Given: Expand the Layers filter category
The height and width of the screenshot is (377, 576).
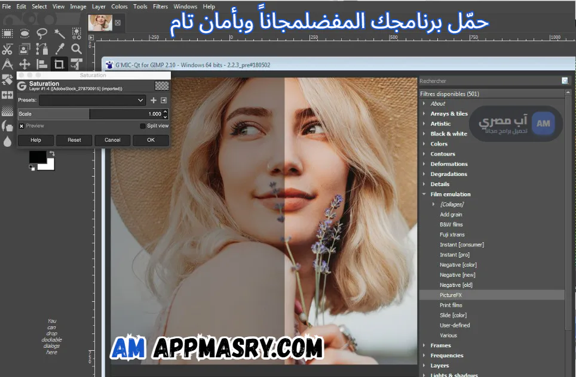Looking at the screenshot, I should [x=424, y=366].
